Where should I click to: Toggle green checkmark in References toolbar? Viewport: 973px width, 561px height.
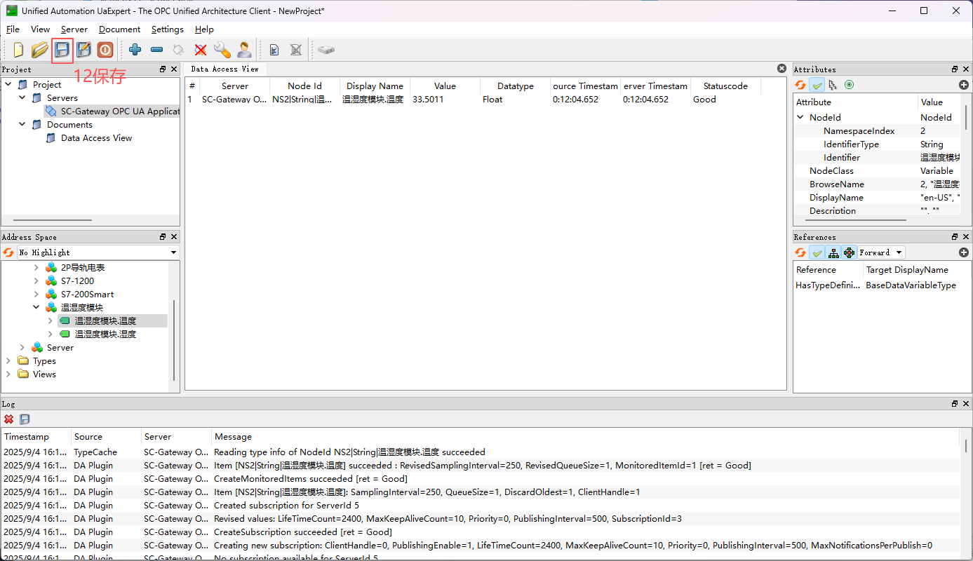pyautogui.click(x=817, y=252)
